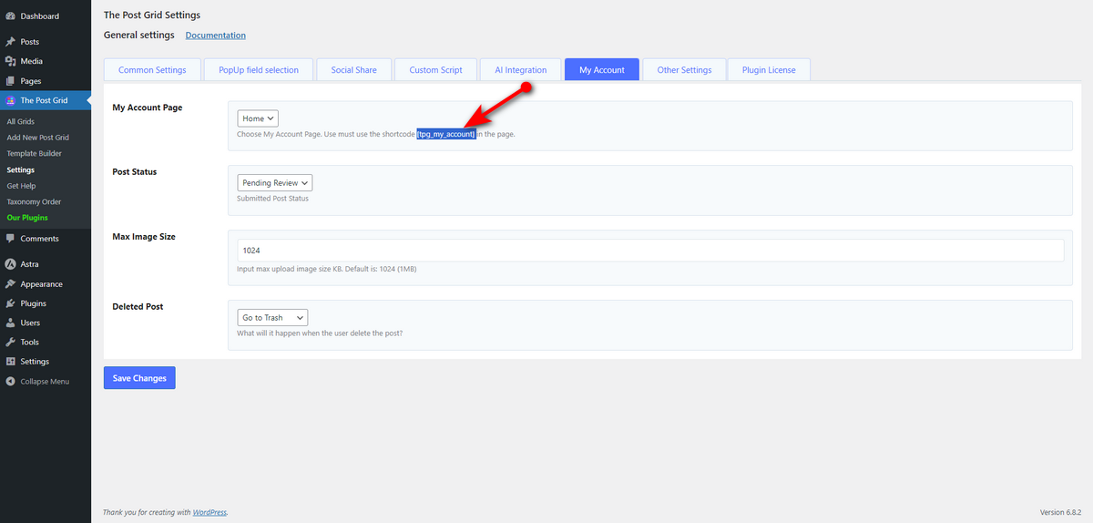Open All Grids in the sidebar submenu
The image size is (1093, 523).
coord(20,121)
